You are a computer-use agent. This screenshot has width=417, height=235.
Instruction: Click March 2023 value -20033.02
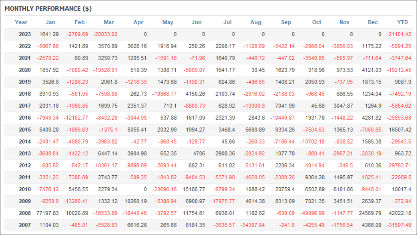[x=105, y=34]
